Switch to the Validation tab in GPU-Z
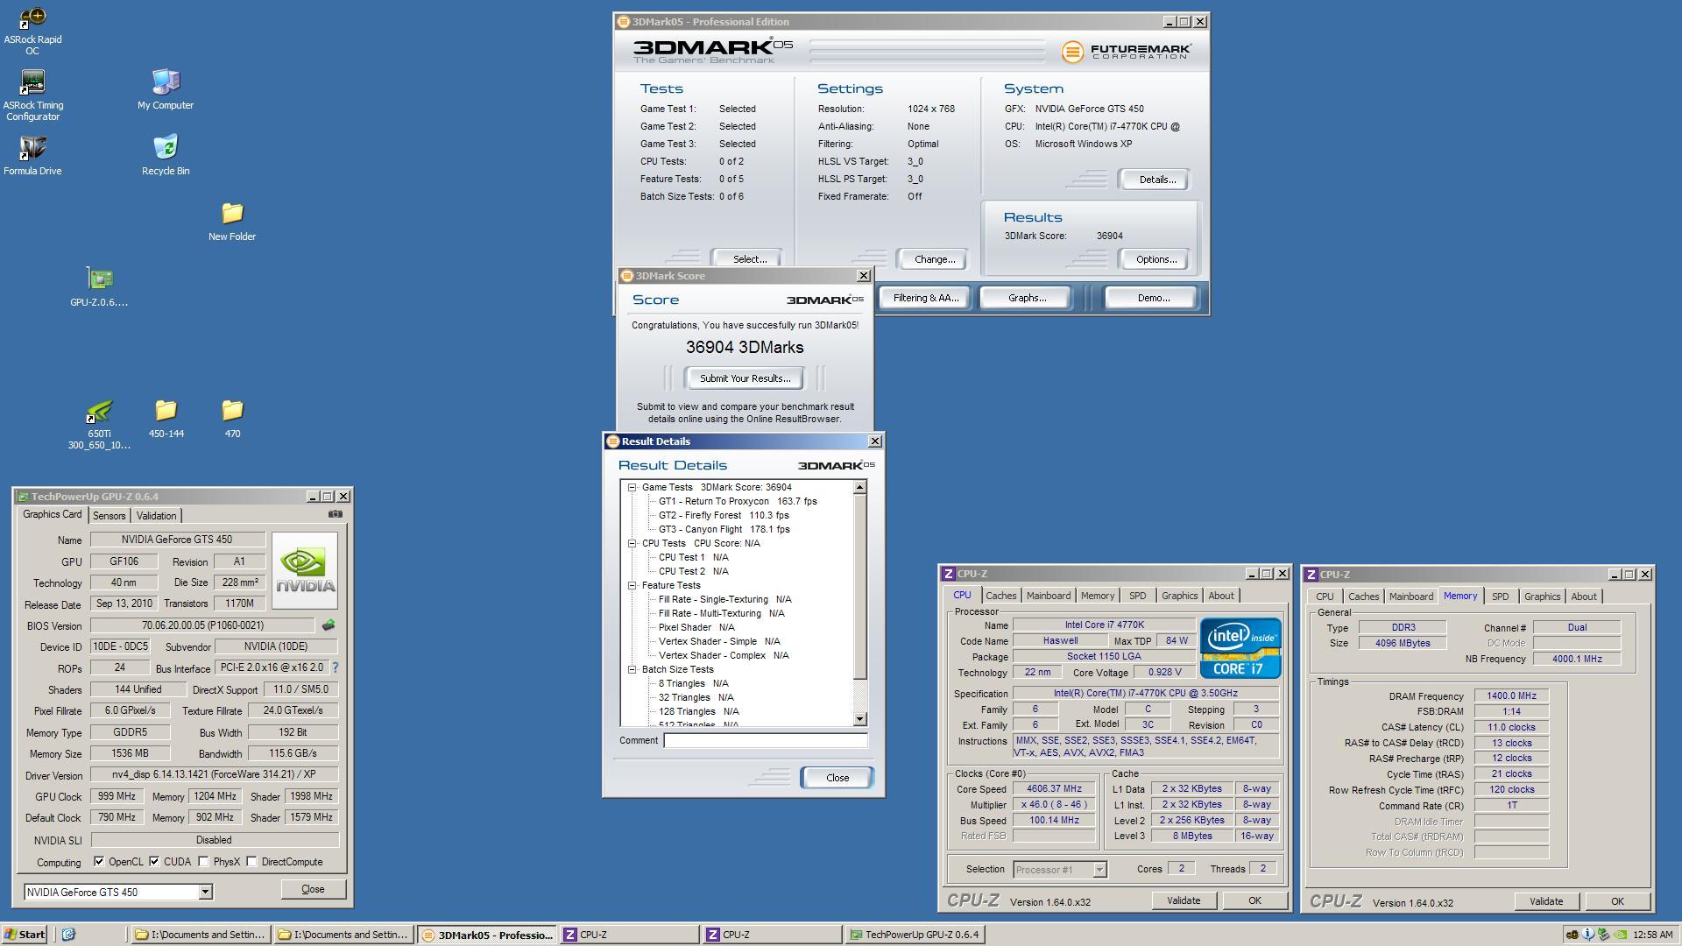Image resolution: width=1682 pixels, height=946 pixels. point(156,516)
